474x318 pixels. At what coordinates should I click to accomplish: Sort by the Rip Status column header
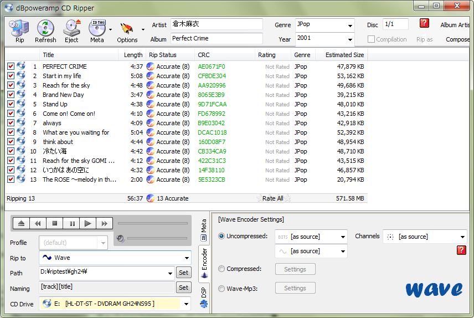click(170, 55)
